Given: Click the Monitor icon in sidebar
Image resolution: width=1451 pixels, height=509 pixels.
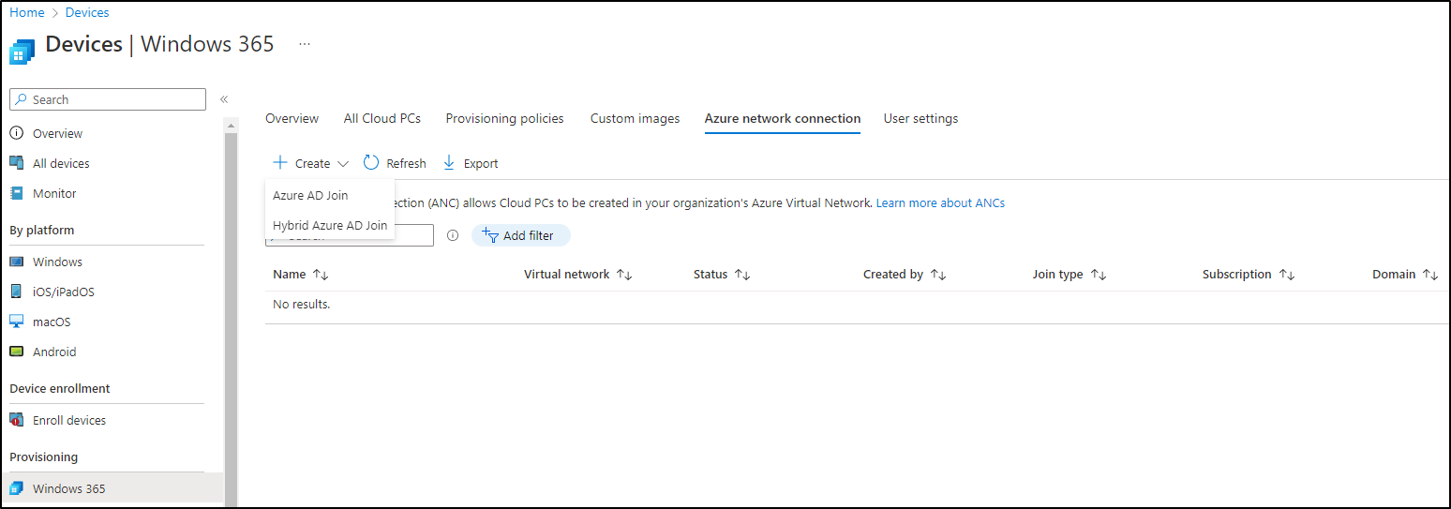Looking at the screenshot, I should pyautogui.click(x=16, y=193).
